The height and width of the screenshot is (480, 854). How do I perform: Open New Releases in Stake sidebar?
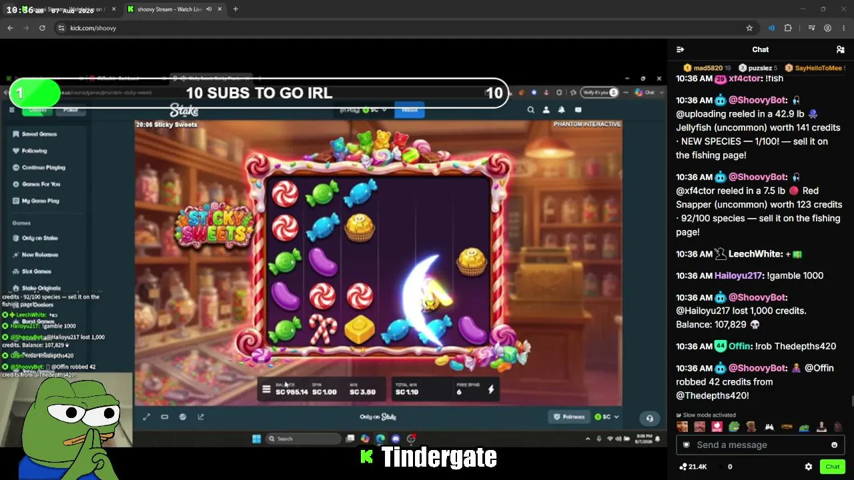click(x=39, y=255)
